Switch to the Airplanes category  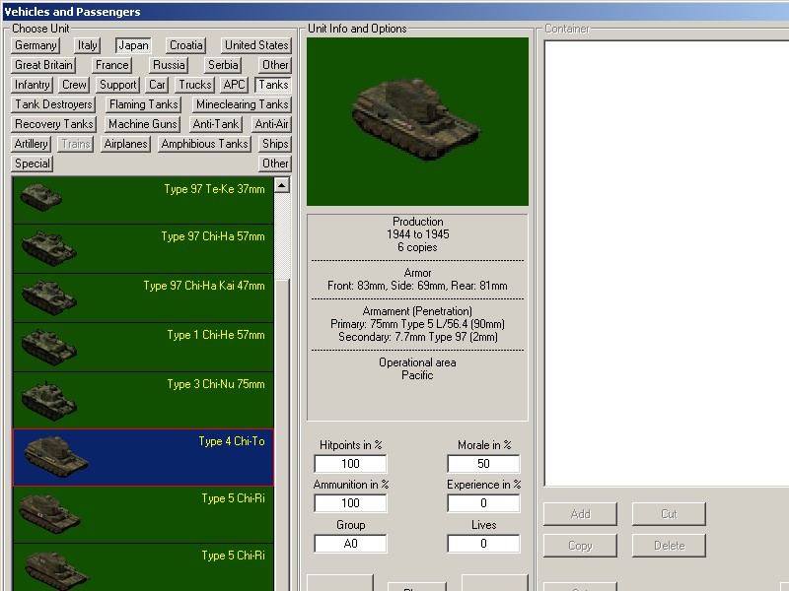[126, 144]
